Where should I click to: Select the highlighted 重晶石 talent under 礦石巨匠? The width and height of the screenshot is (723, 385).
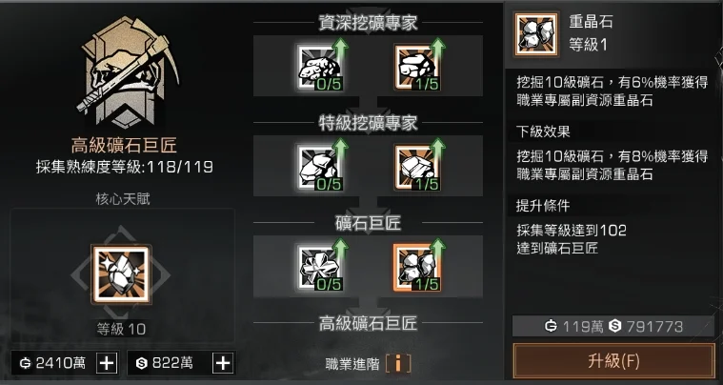coord(417,268)
